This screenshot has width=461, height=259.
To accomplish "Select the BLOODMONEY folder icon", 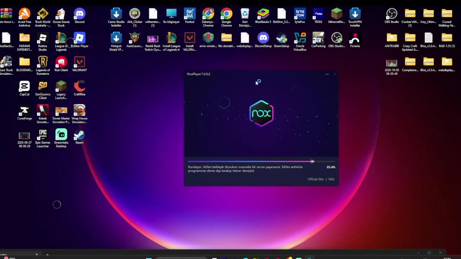I will pyautogui.click(x=24, y=64).
